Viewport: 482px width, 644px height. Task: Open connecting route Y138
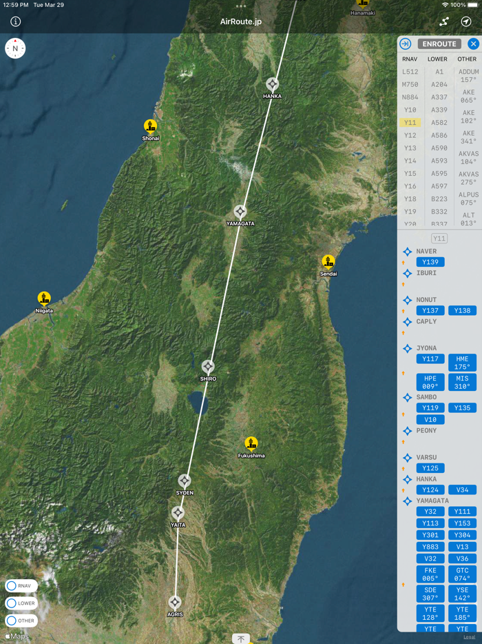462,310
